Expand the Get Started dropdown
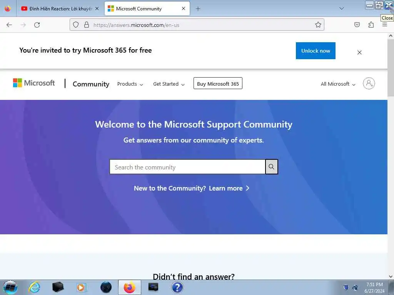The image size is (394, 295). [169, 84]
